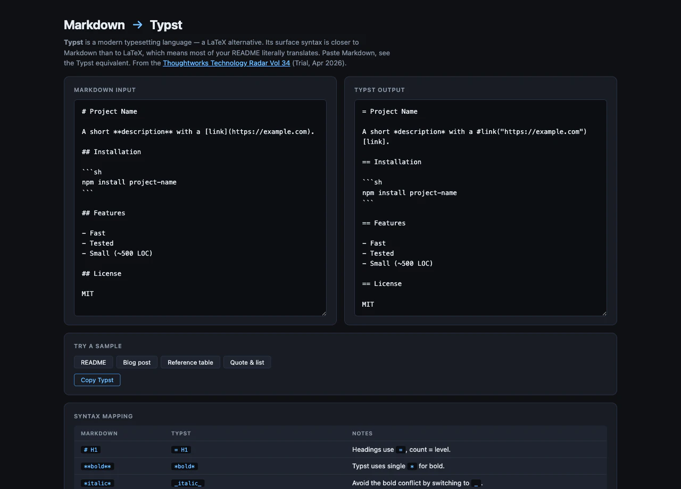Viewport: 681px width, 489px height.
Task: Click the 'MARKDOWN INPUT' panel label
Action: (105, 90)
